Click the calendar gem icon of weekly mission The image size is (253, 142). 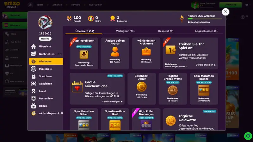coord(77,87)
